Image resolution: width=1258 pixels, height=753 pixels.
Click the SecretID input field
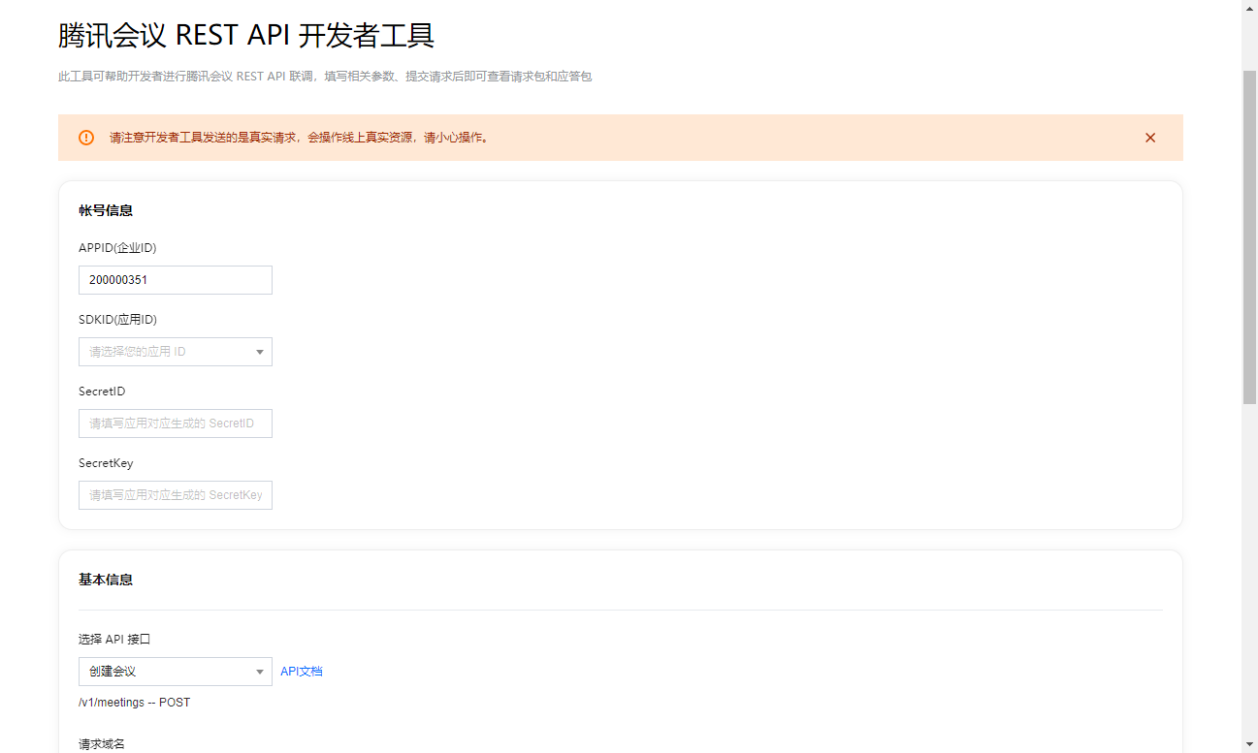[x=176, y=424]
